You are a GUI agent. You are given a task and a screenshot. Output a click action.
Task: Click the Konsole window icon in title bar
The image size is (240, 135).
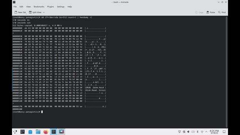[x=14, y=2]
